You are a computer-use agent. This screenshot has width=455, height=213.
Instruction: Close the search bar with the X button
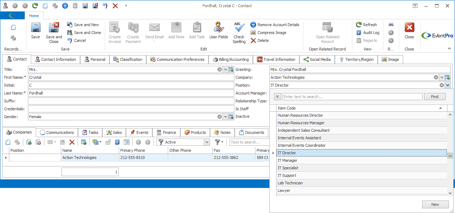[278, 97]
